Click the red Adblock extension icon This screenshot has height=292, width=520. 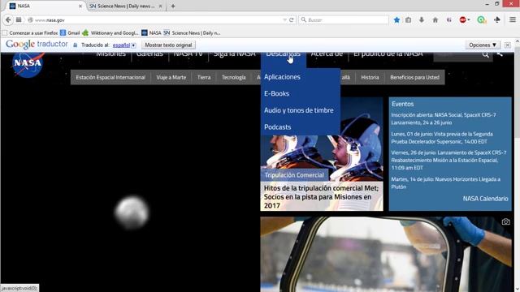coord(462,19)
